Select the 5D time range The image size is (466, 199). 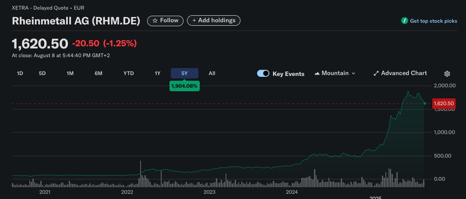pos(42,73)
